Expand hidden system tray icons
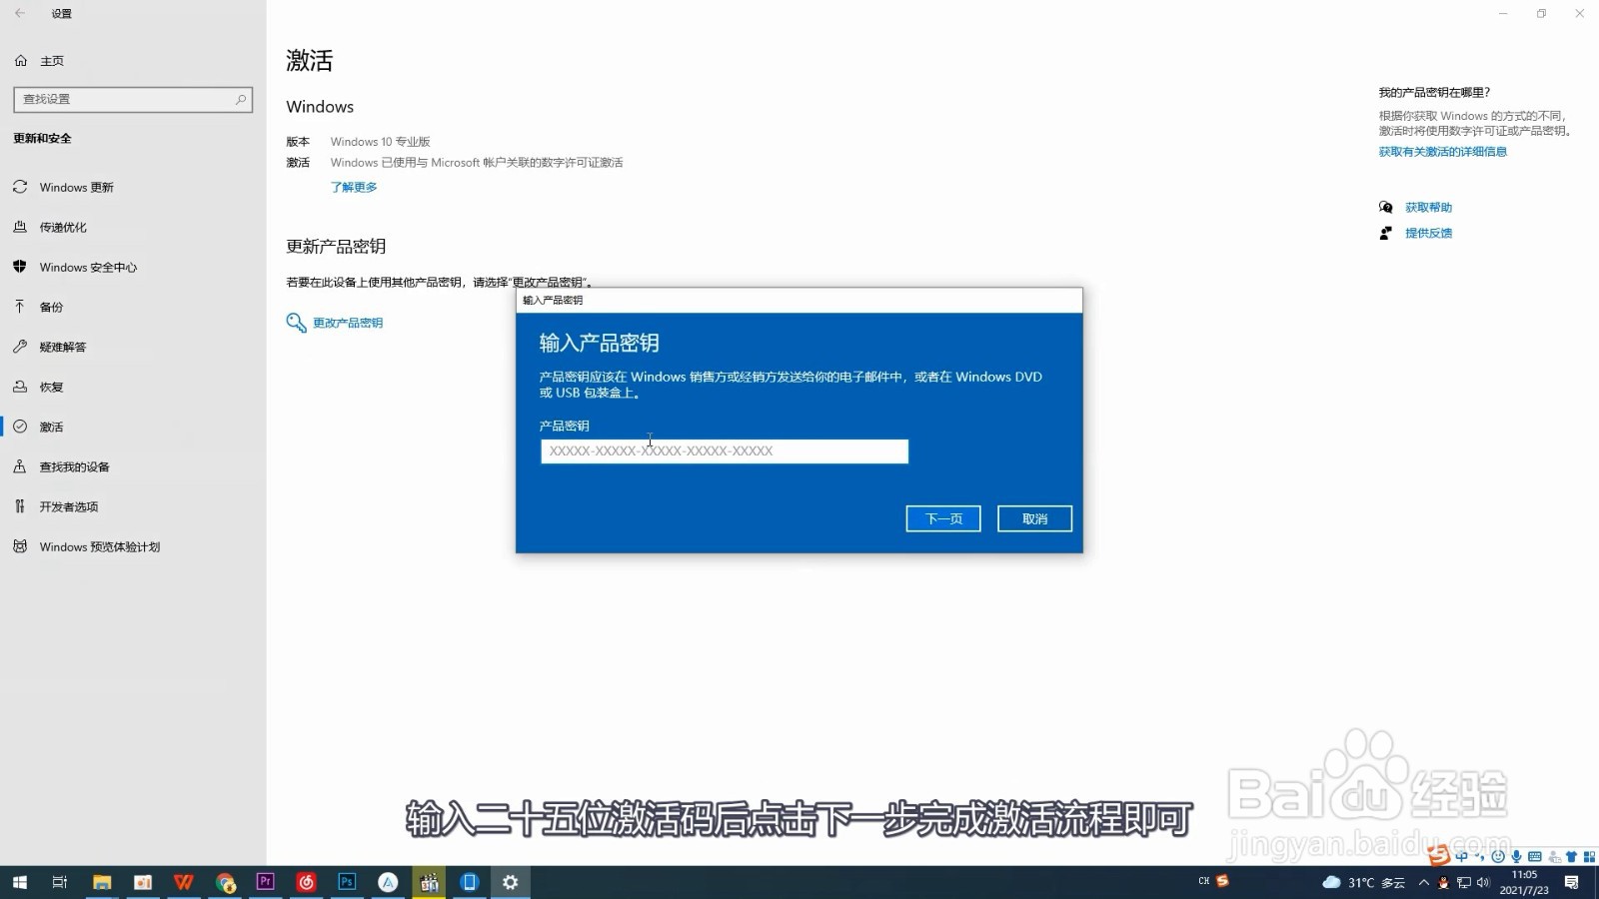This screenshot has width=1599, height=899. click(1424, 882)
